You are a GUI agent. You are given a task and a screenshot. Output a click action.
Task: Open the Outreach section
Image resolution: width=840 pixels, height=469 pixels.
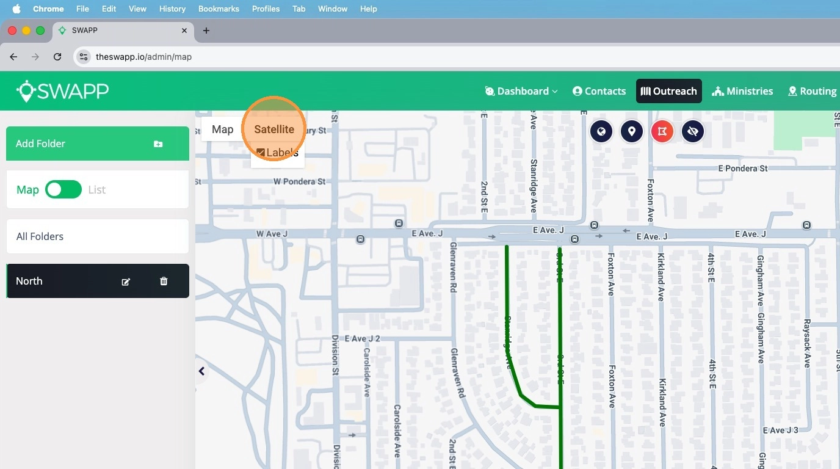coord(668,91)
